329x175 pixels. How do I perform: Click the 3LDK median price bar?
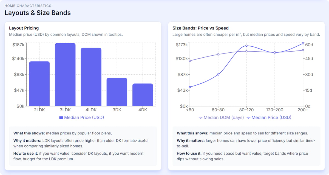[65, 75]
